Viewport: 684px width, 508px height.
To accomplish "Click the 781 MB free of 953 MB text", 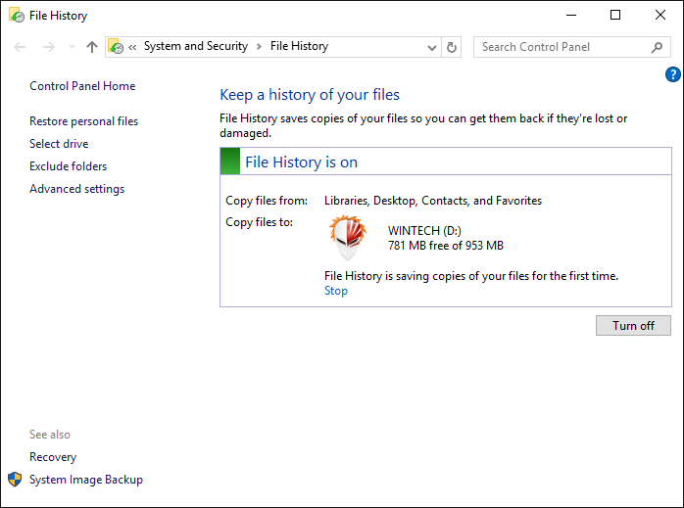I will point(446,246).
